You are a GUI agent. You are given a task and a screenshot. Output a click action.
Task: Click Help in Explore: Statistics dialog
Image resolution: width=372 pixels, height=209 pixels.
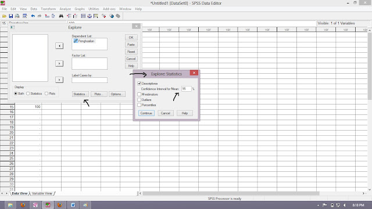click(185, 113)
